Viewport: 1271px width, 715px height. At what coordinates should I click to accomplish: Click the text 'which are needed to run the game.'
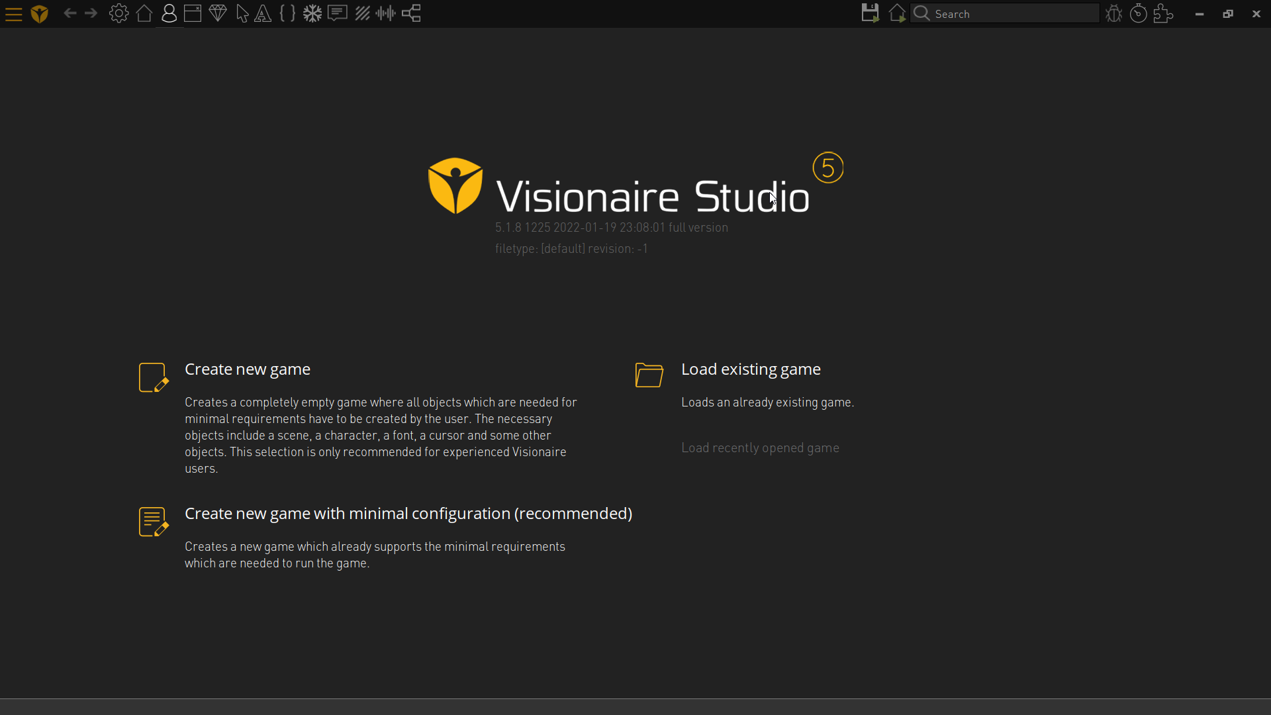[277, 563]
